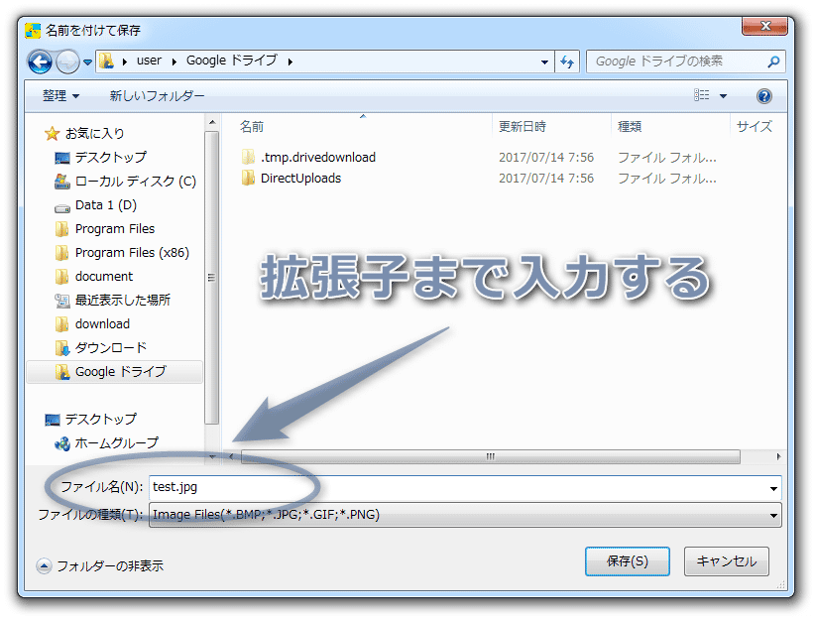Click the ファイル名 field containing test.jpg
This screenshot has height=620, width=815.
pos(465,488)
